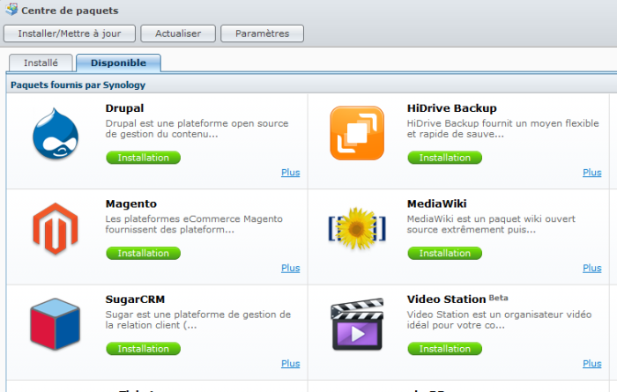Open the Plus link for SugarCRM
Screen dimensions: 617x392
(290, 363)
